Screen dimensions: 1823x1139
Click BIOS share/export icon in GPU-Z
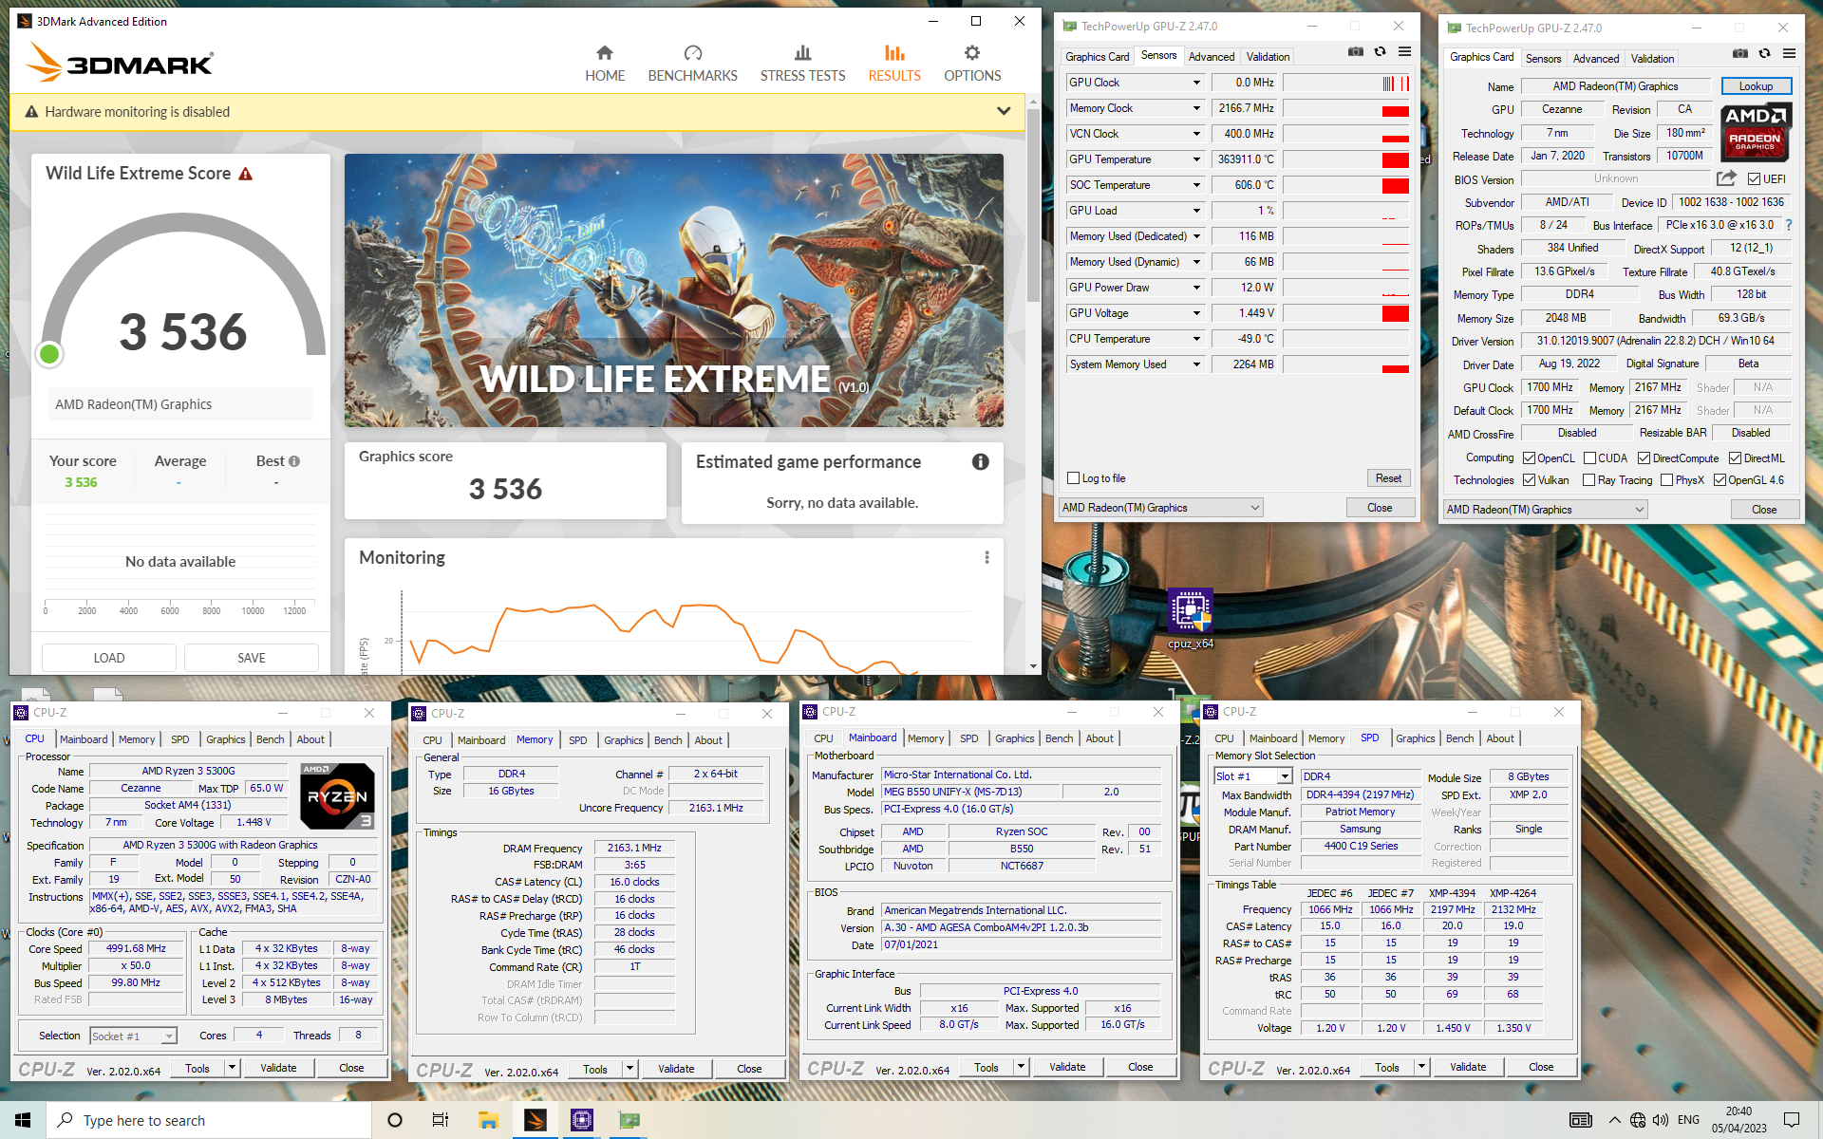click(1726, 178)
